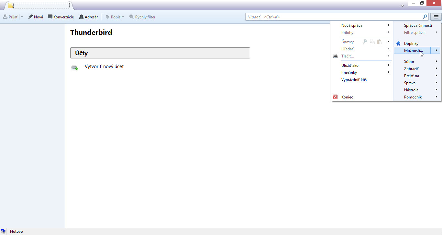
Task: Open the Nová správa submenu
Action: click(361, 25)
